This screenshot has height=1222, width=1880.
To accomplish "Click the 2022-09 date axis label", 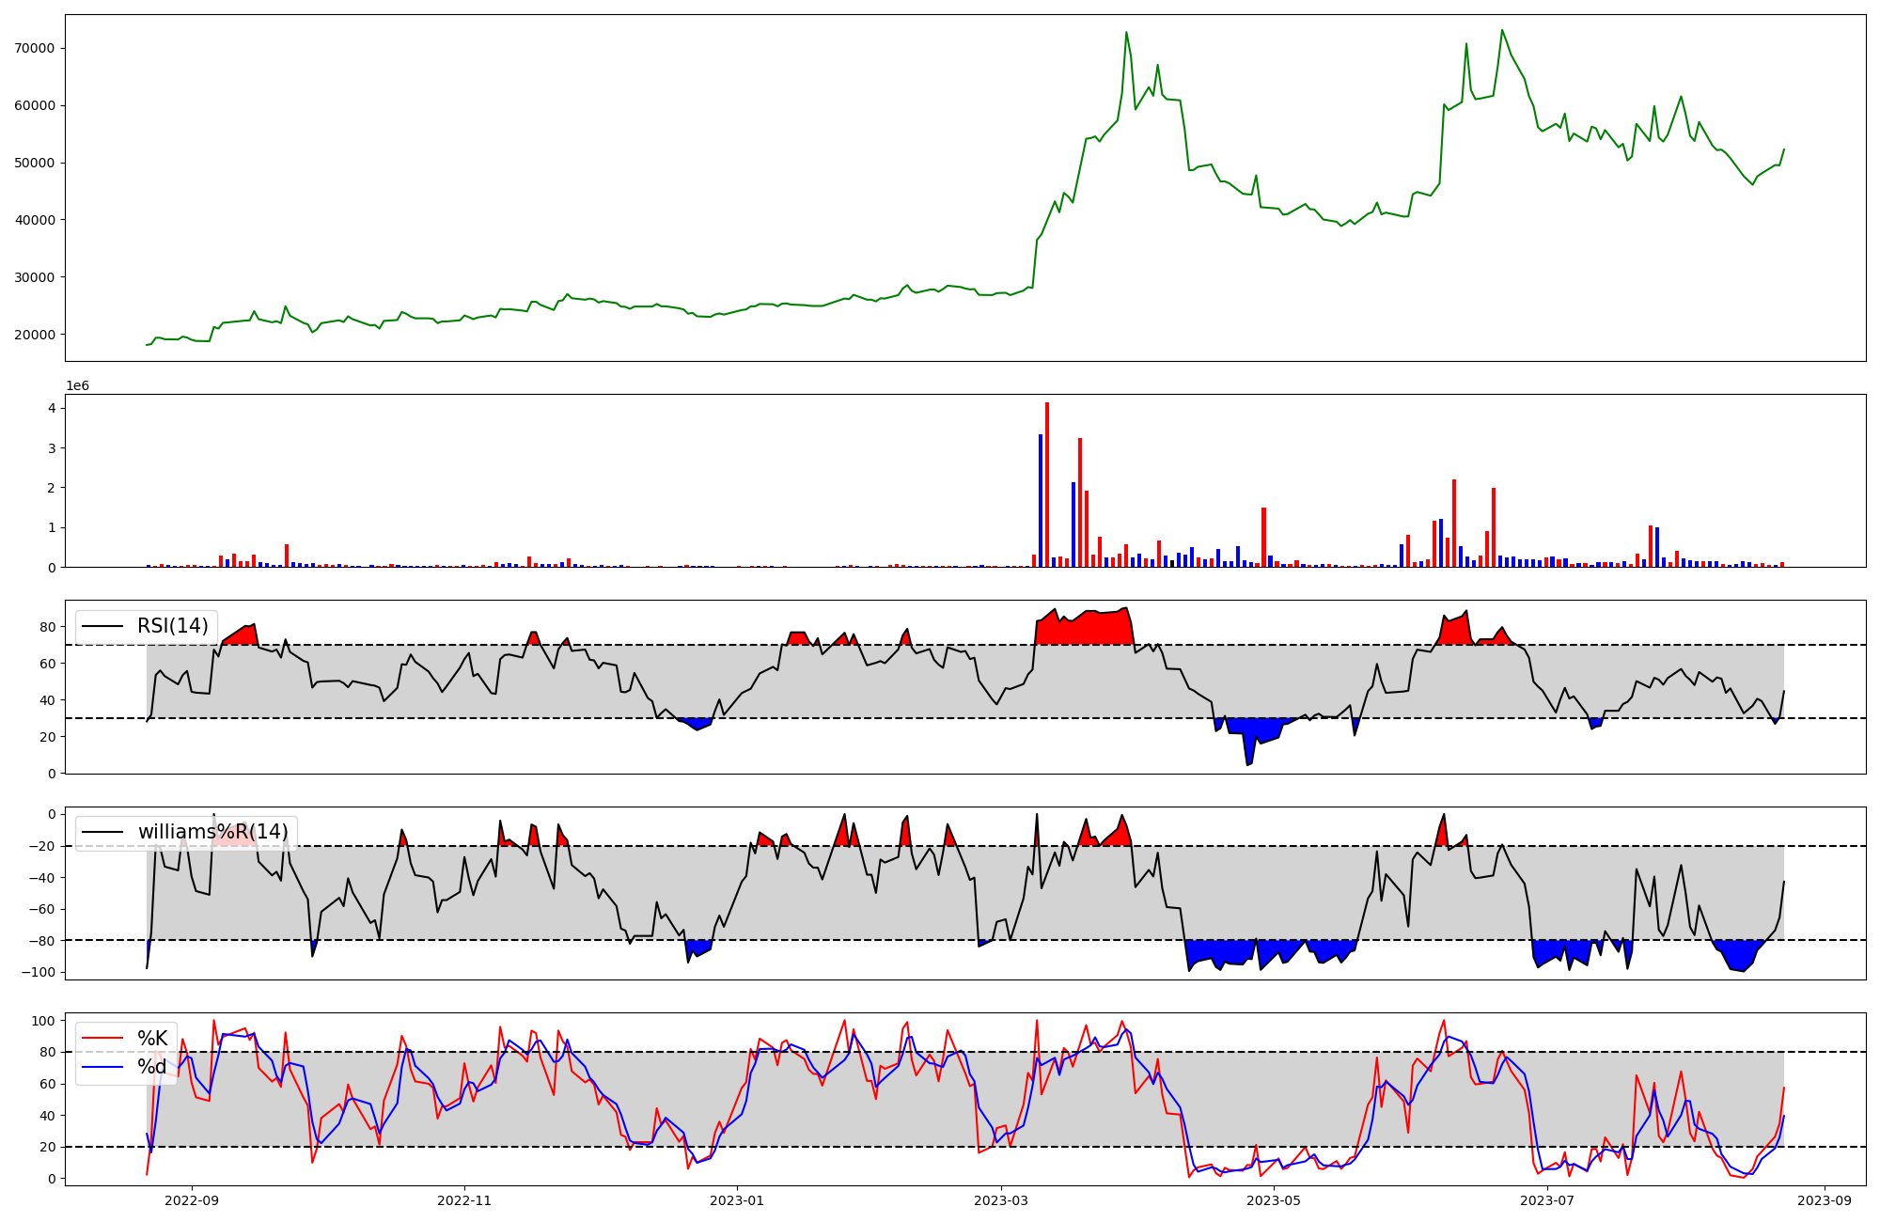I will 192,1200.
